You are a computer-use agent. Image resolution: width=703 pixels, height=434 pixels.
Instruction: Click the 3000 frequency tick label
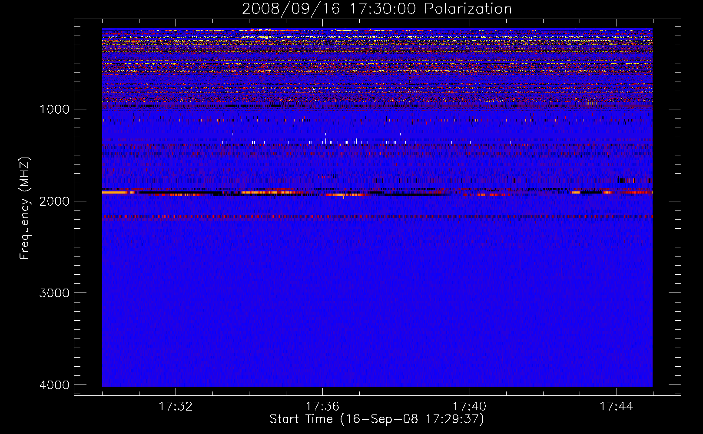click(54, 293)
